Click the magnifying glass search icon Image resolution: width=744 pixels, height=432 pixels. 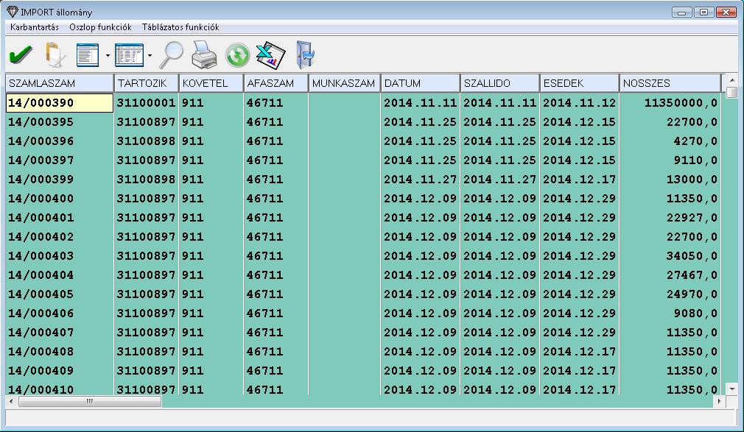(172, 54)
